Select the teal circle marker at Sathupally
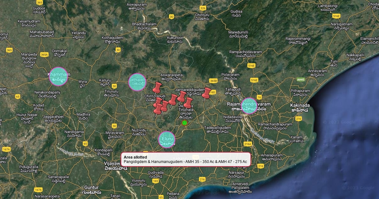 (x=137, y=82)
